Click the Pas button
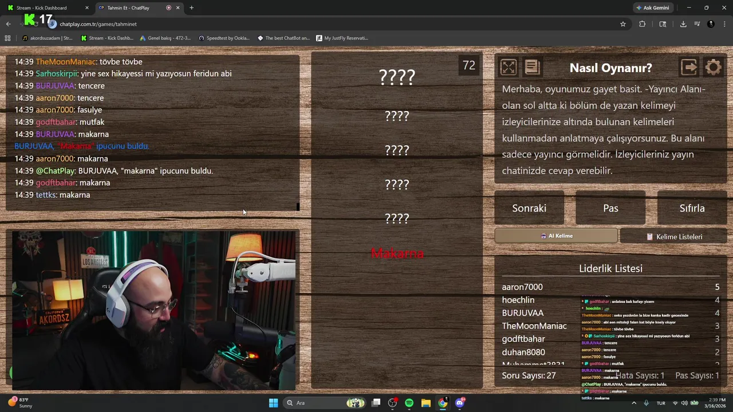 [610, 208]
